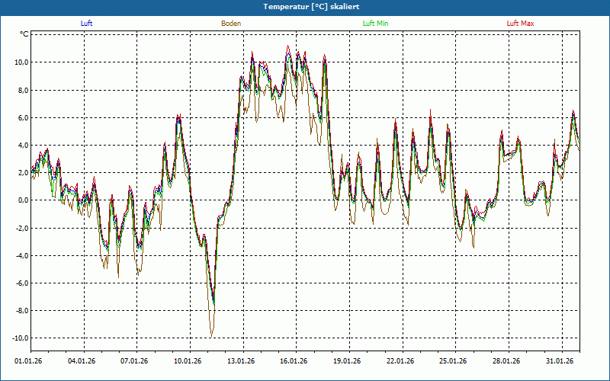Select the 22.01.26 date label

point(400,362)
